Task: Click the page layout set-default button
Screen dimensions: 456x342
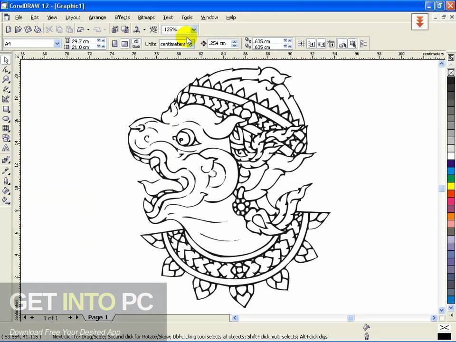Action: pos(136,44)
